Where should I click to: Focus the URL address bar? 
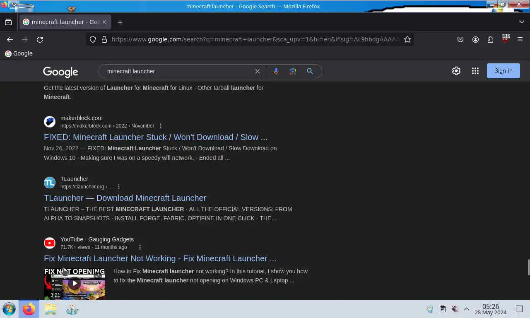pyautogui.click(x=255, y=39)
